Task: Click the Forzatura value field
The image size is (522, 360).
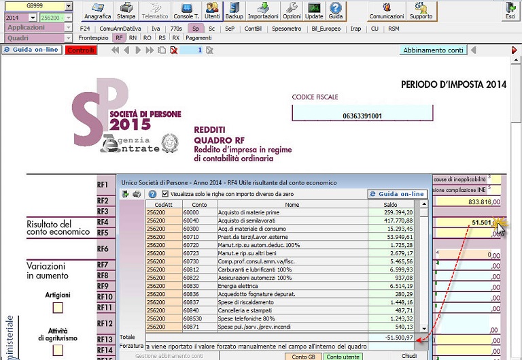Action: [x=392, y=346]
